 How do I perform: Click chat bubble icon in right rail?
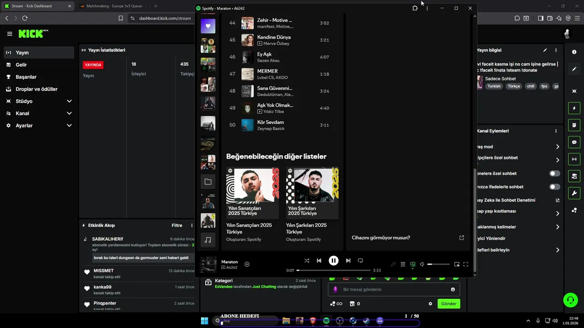[x=574, y=142]
